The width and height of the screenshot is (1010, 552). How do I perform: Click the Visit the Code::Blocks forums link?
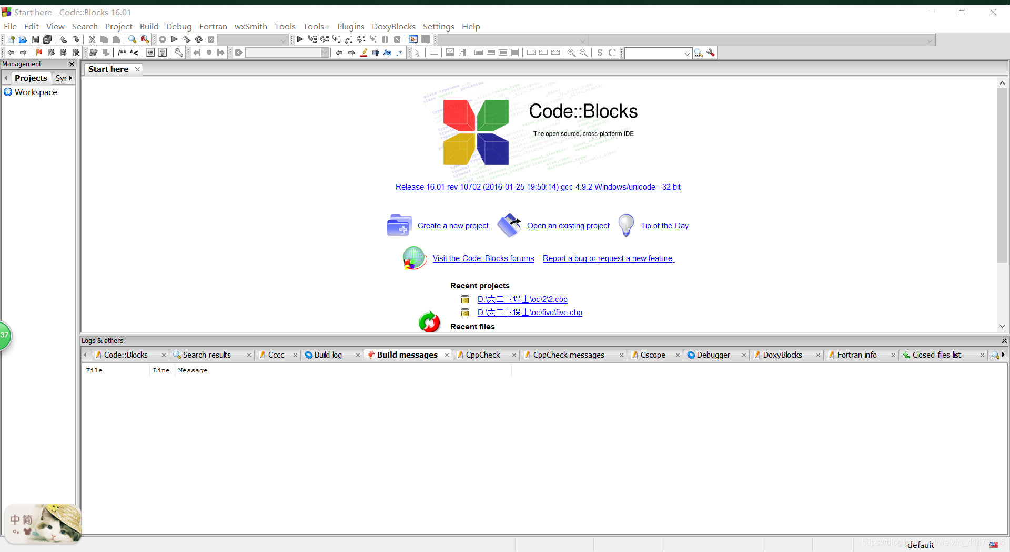pos(483,258)
